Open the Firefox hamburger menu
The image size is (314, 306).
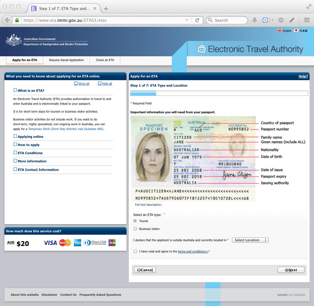306,20
